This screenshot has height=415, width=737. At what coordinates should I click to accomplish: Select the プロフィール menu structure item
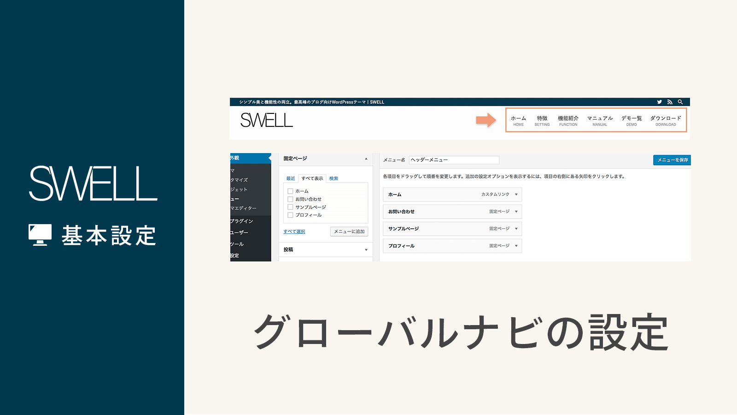tap(452, 246)
